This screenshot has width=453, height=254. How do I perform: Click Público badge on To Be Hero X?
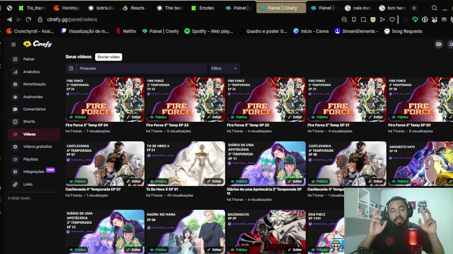[x=158, y=181]
